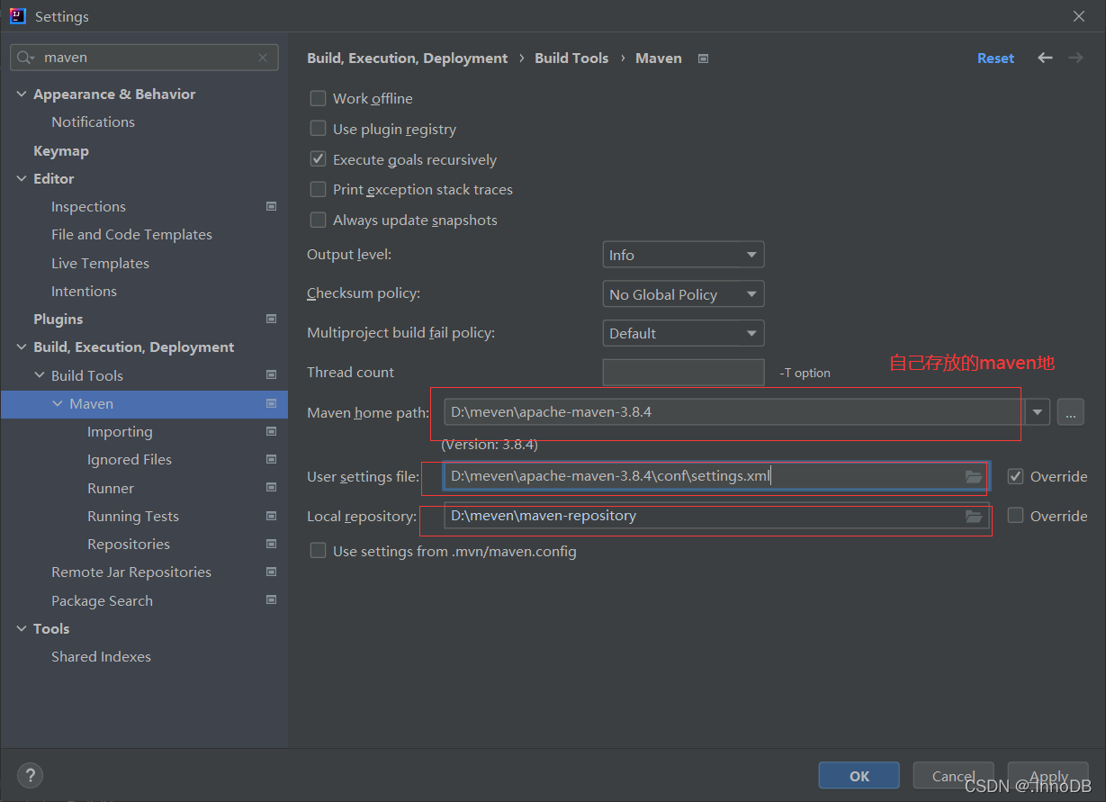Click the search magnifier icon in settings search
The width and height of the screenshot is (1106, 802).
click(24, 58)
